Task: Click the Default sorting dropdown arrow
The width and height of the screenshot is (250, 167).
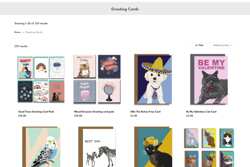Action: (231, 45)
